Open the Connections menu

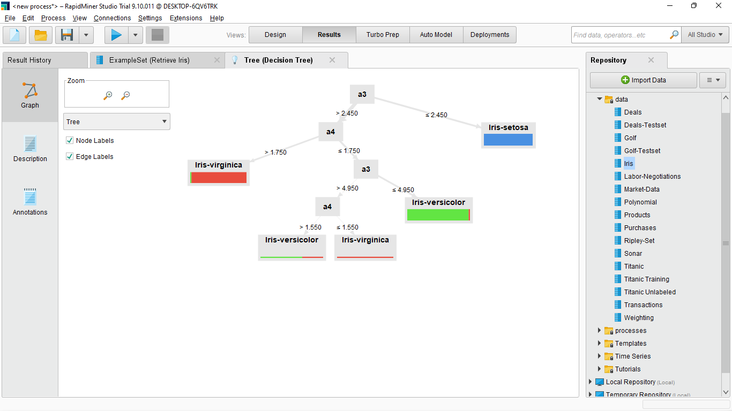[112, 18]
